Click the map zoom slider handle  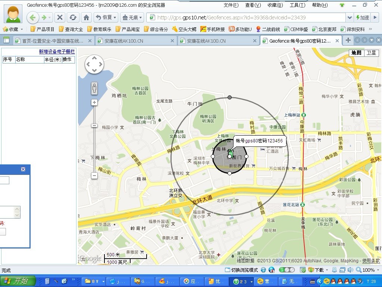(94, 126)
